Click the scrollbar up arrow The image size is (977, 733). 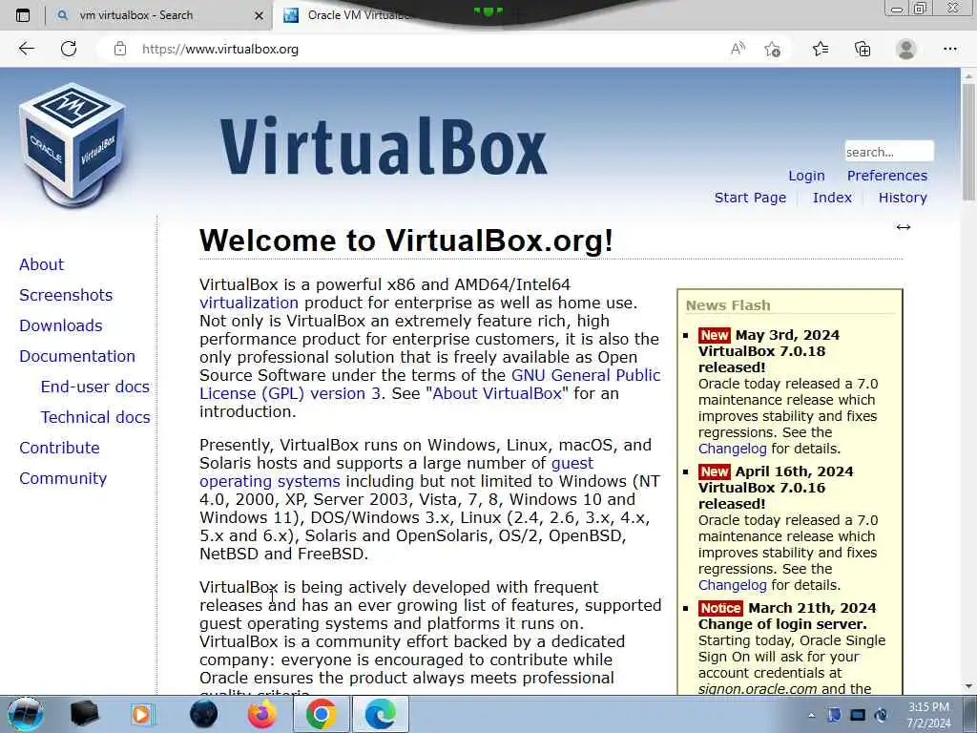tap(968, 74)
